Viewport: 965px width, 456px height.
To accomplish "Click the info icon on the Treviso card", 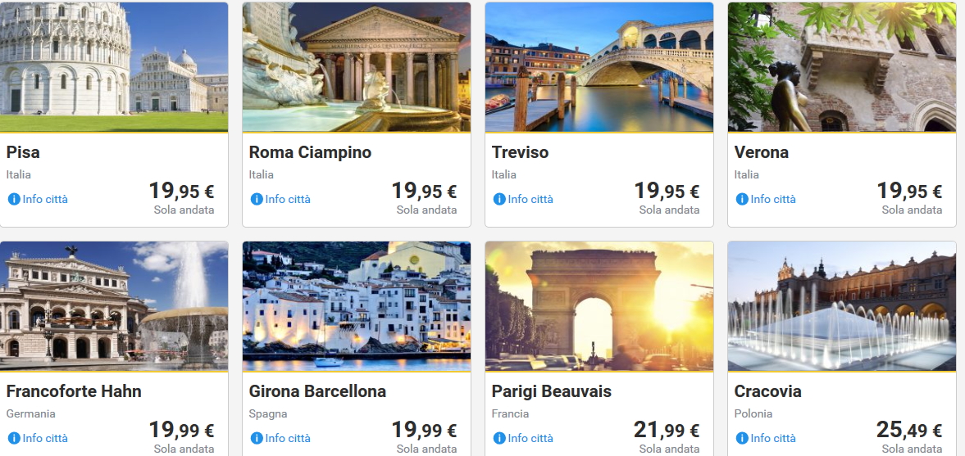I will [x=499, y=199].
